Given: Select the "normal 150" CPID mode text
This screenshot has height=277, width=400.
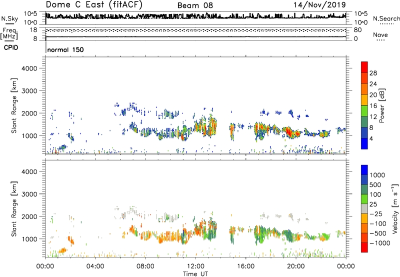Looking at the screenshot, I should pyautogui.click(x=65, y=49).
